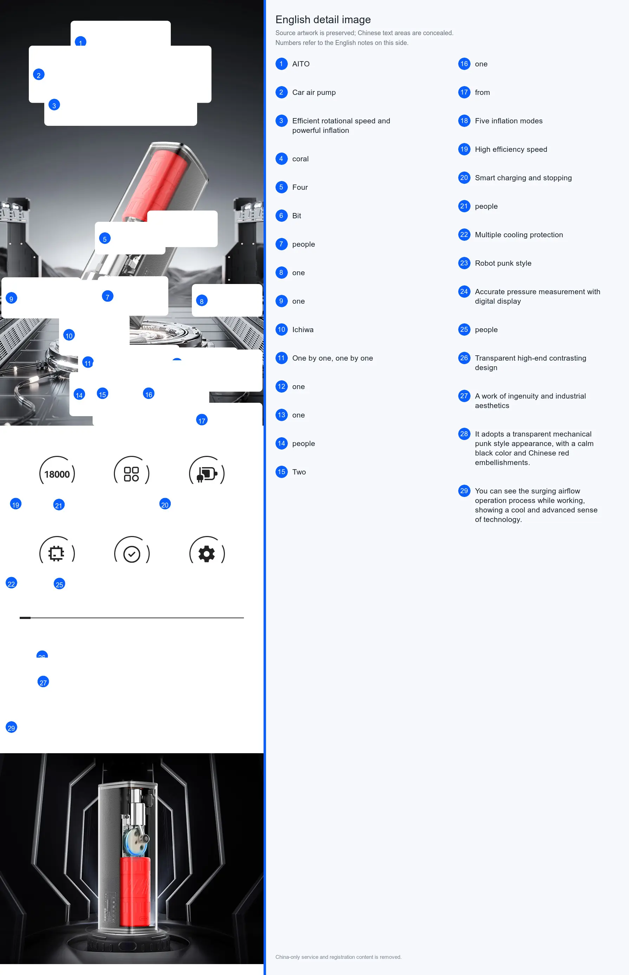Select "High efficiency speed"
Viewport: 629px width, 975px height.
(x=511, y=149)
